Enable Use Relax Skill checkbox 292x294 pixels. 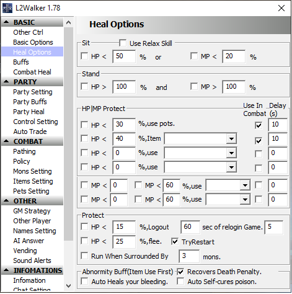(x=123, y=43)
